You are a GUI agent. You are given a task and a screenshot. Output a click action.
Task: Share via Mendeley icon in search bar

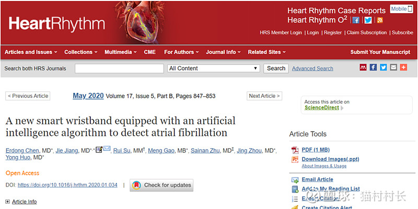coord(363,67)
